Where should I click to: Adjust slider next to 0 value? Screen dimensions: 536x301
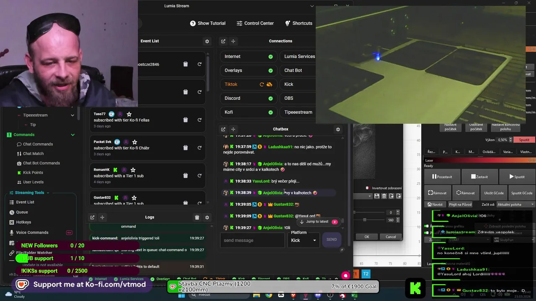[355, 212]
